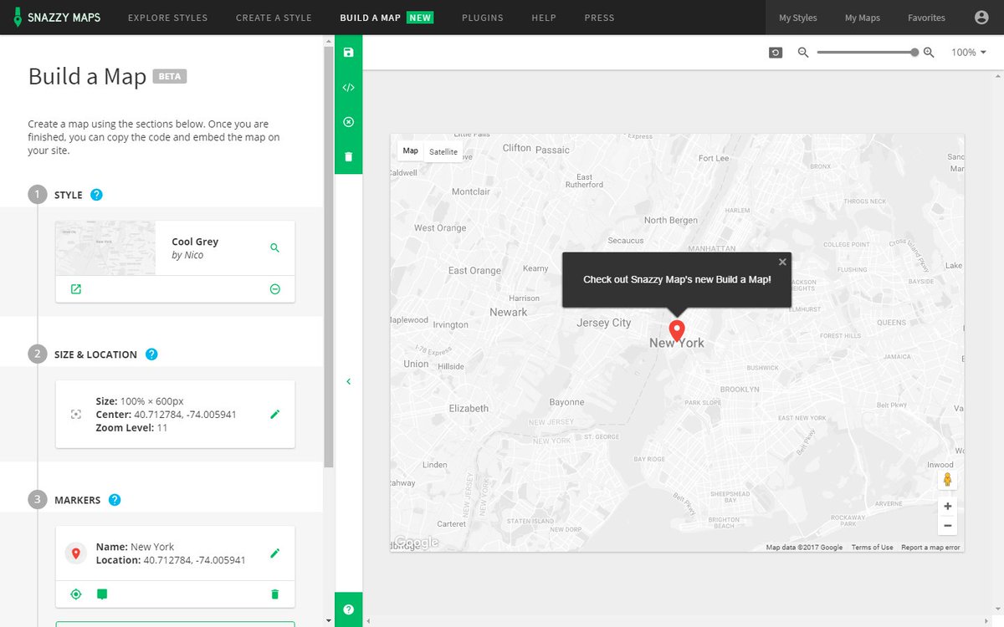
Task: Click Report a map error link
Action: coord(930,548)
